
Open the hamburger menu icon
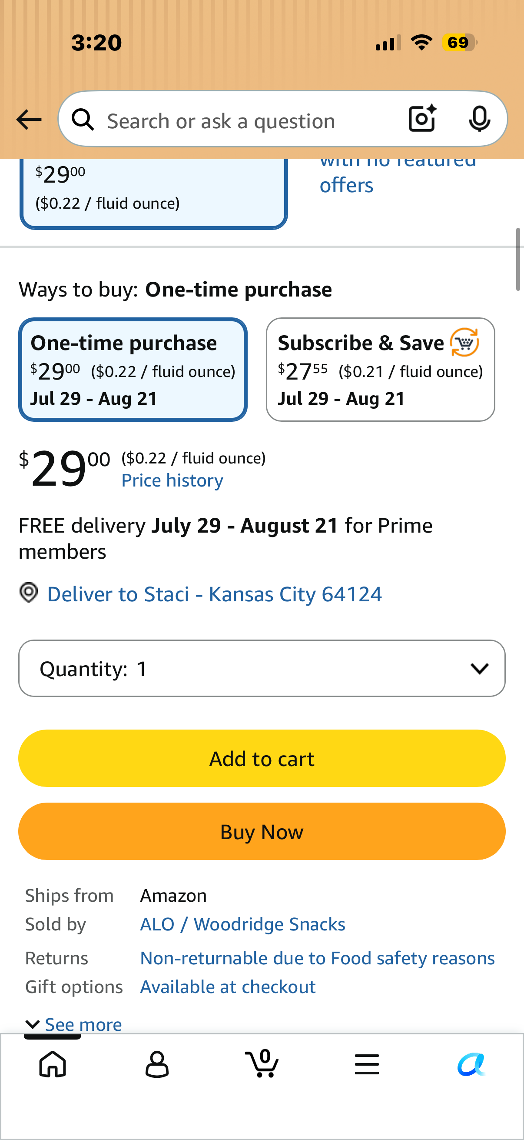(x=367, y=1064)
